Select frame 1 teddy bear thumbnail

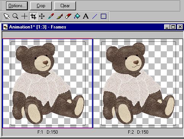pyautogui.click(x=48, y=83)
